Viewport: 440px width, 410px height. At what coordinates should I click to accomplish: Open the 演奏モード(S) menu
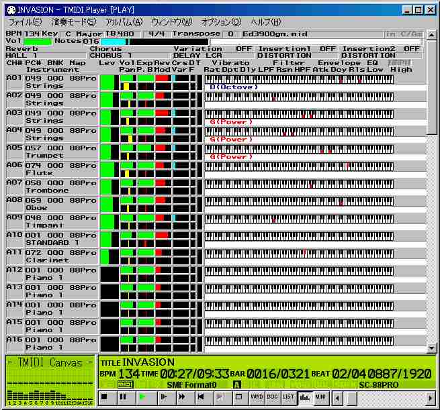(x=74, y=22)
